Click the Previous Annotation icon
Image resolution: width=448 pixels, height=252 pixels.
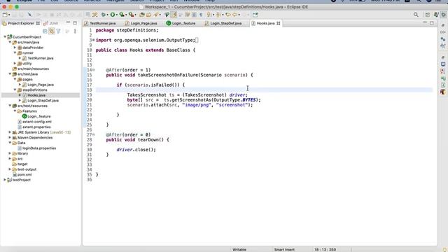[218, 15]
